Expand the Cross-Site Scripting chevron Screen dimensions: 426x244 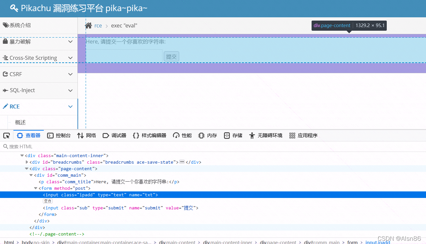pyautogui.click(x=70, y=58)
